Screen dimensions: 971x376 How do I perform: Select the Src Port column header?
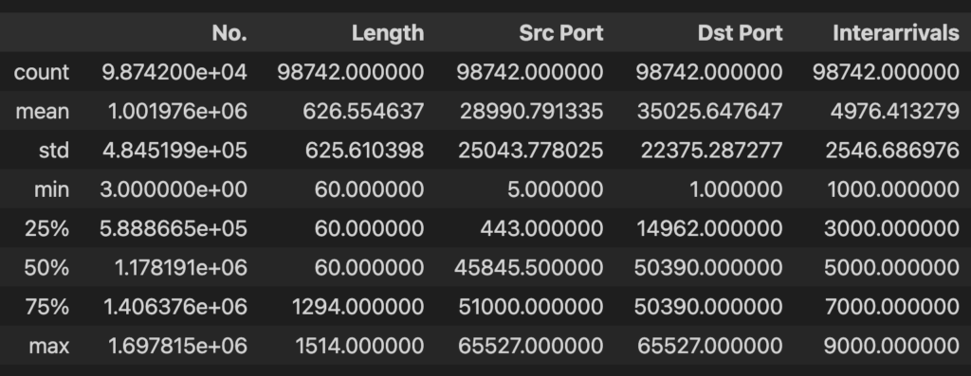point(561,33)
